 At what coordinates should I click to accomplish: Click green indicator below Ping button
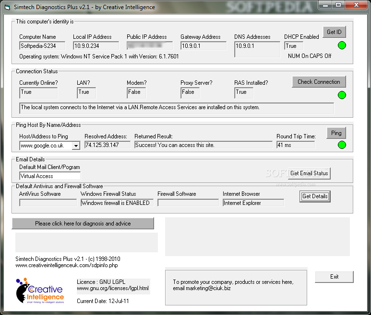[342, 145]
